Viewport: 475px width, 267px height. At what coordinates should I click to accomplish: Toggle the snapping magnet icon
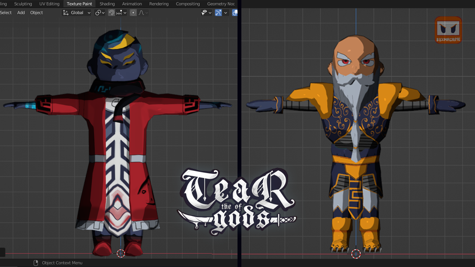111,13
